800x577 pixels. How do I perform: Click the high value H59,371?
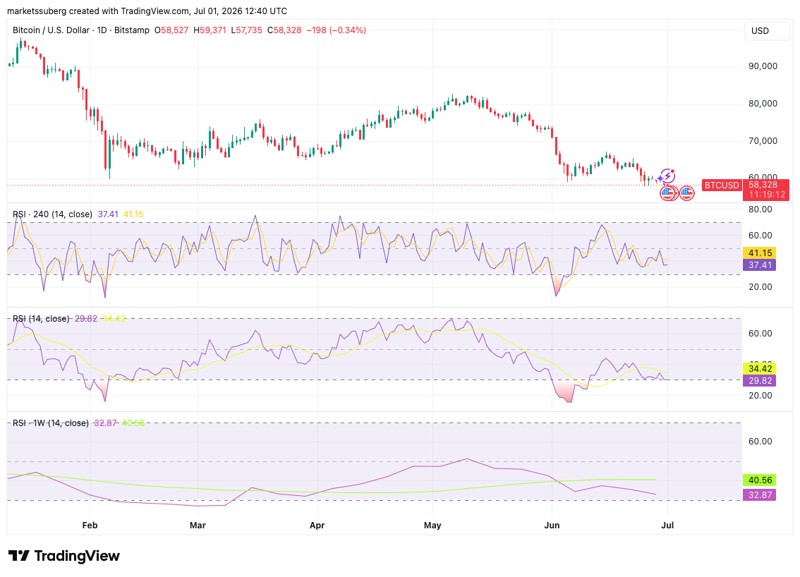coord(210,30)
